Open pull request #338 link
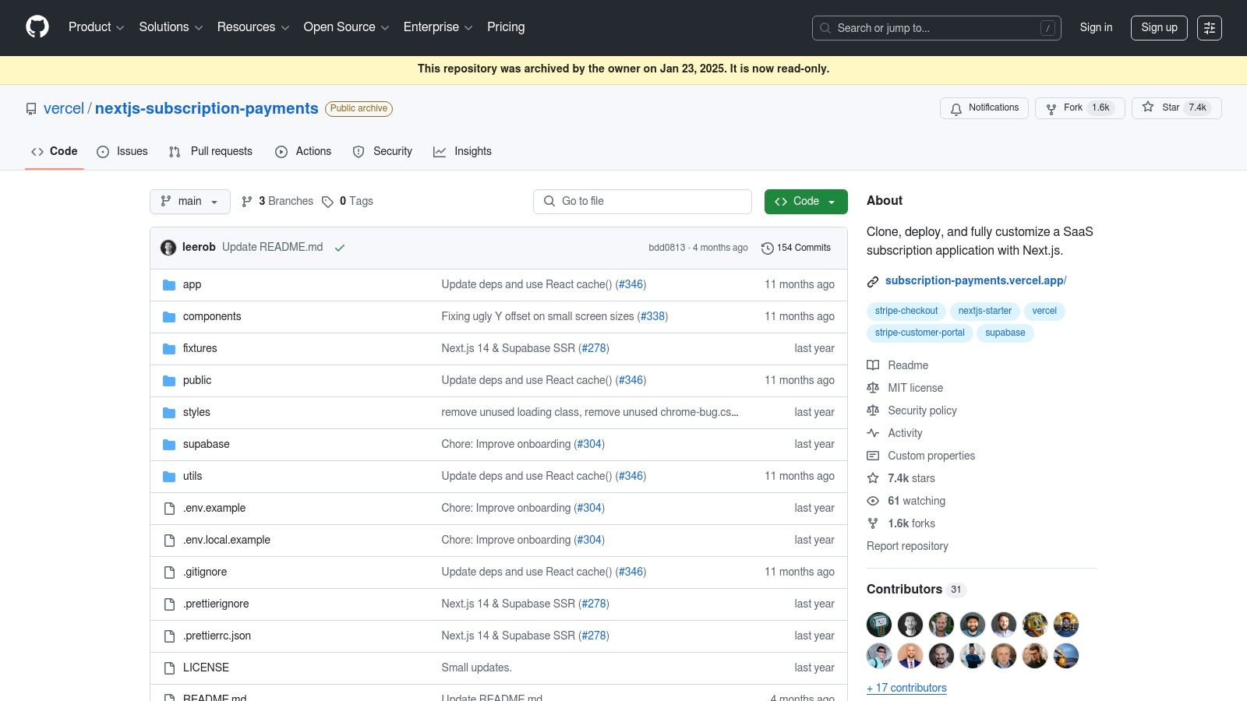This screenshot has width=1247, height=701. click(x=653, y=316)
